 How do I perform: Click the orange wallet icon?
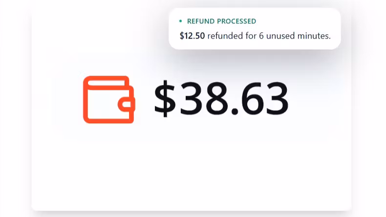[108, 99]
